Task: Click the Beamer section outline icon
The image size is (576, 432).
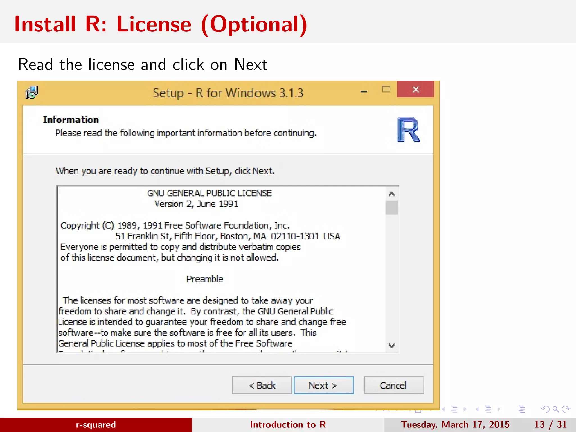Action: pos(488,409)
